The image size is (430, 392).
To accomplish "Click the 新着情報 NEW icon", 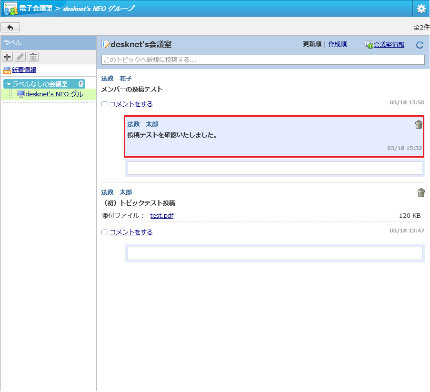I will 7,70.
